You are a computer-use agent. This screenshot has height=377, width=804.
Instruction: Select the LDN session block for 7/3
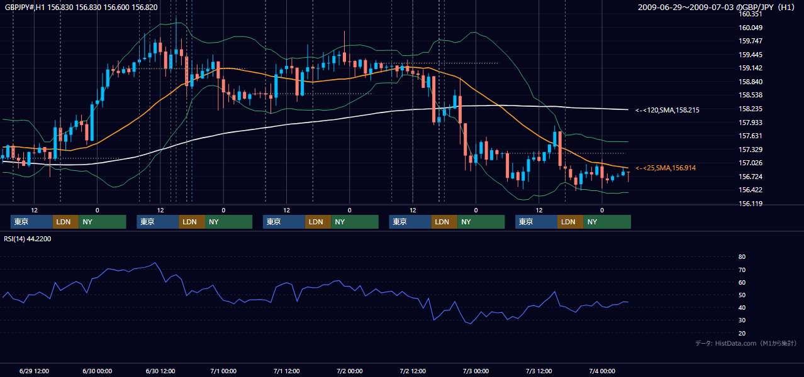click(x=570, y=222)
